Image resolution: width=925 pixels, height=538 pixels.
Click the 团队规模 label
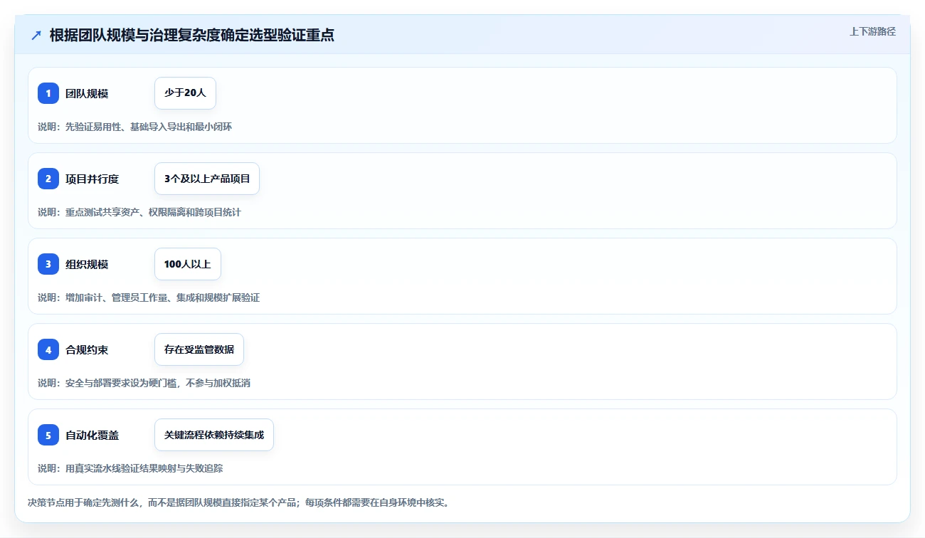click(x=87, y=93)
